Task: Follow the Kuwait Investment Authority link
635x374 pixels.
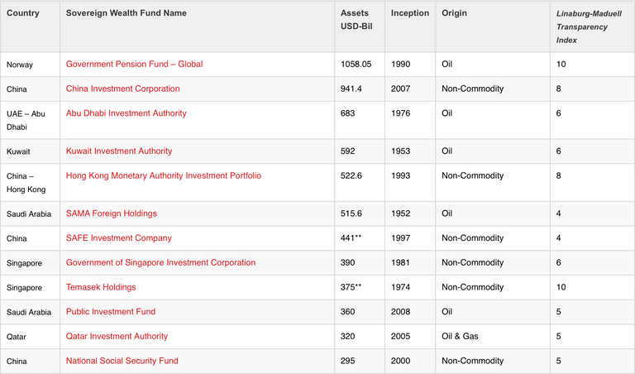Action: (119, 151)
